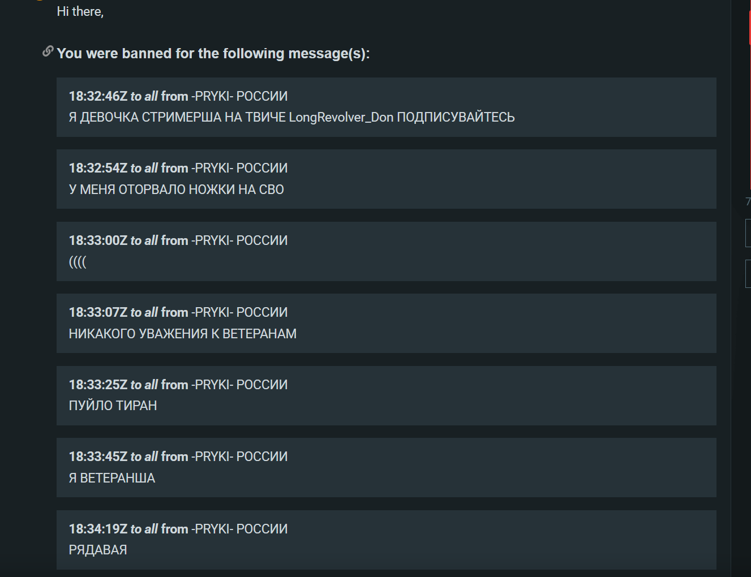Click the anchor link icon beside the heading
This screenshot has height=577, width=751.
48,51
